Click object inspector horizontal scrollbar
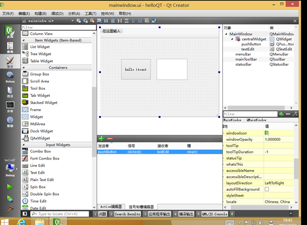Image resolution: width=307 pixels, height=225 pixels. (x=256, y=108)
